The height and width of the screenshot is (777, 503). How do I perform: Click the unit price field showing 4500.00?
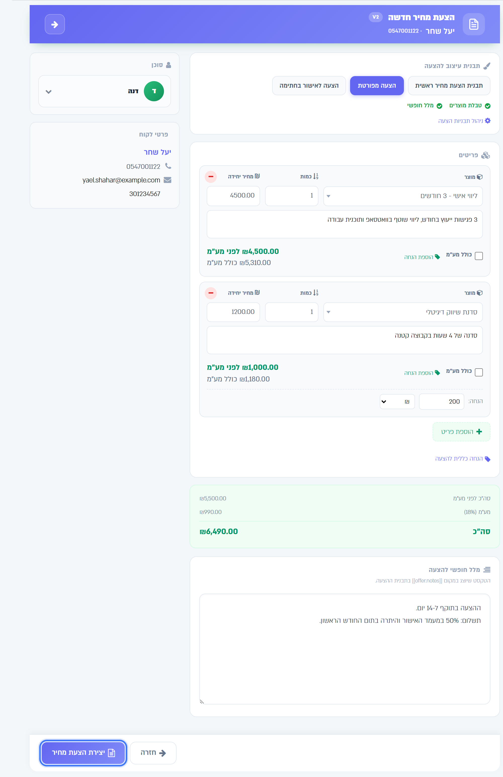tap(233, 196)
